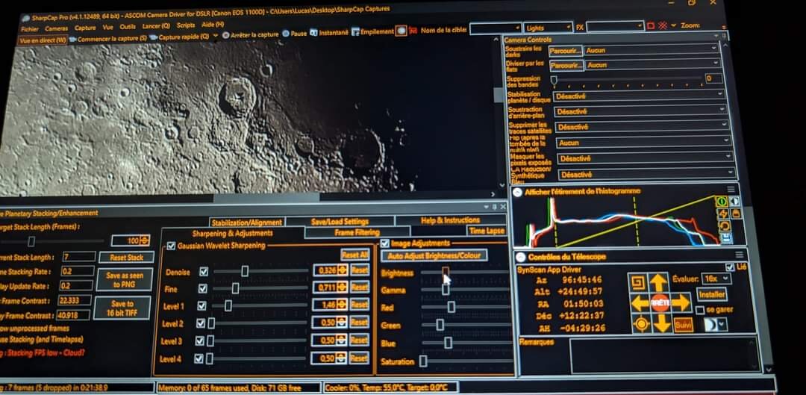Click the Pause capture toolbar icon
The height and width of the screenshot is (395, 806).
[295, 34]
